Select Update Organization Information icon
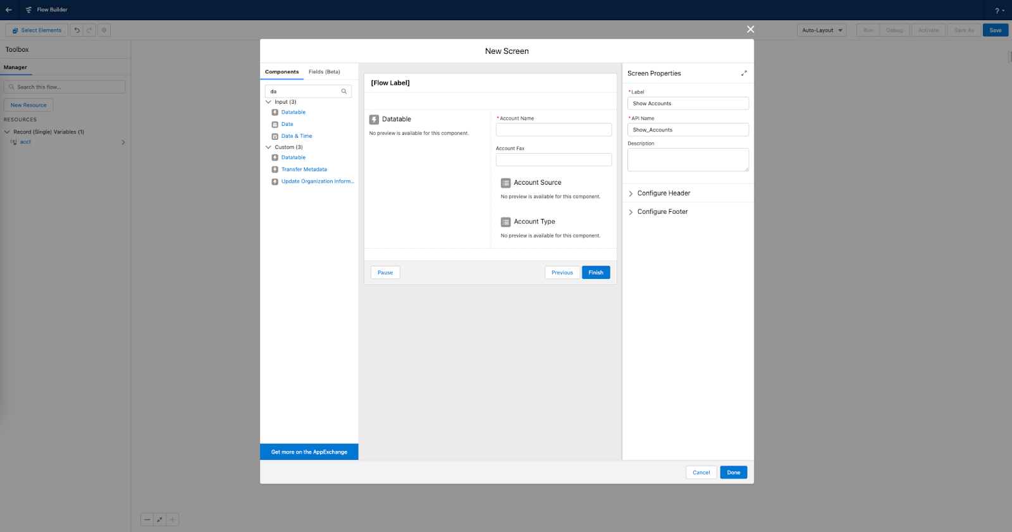This screenshot has height=532, width=1012. (275, 182)
